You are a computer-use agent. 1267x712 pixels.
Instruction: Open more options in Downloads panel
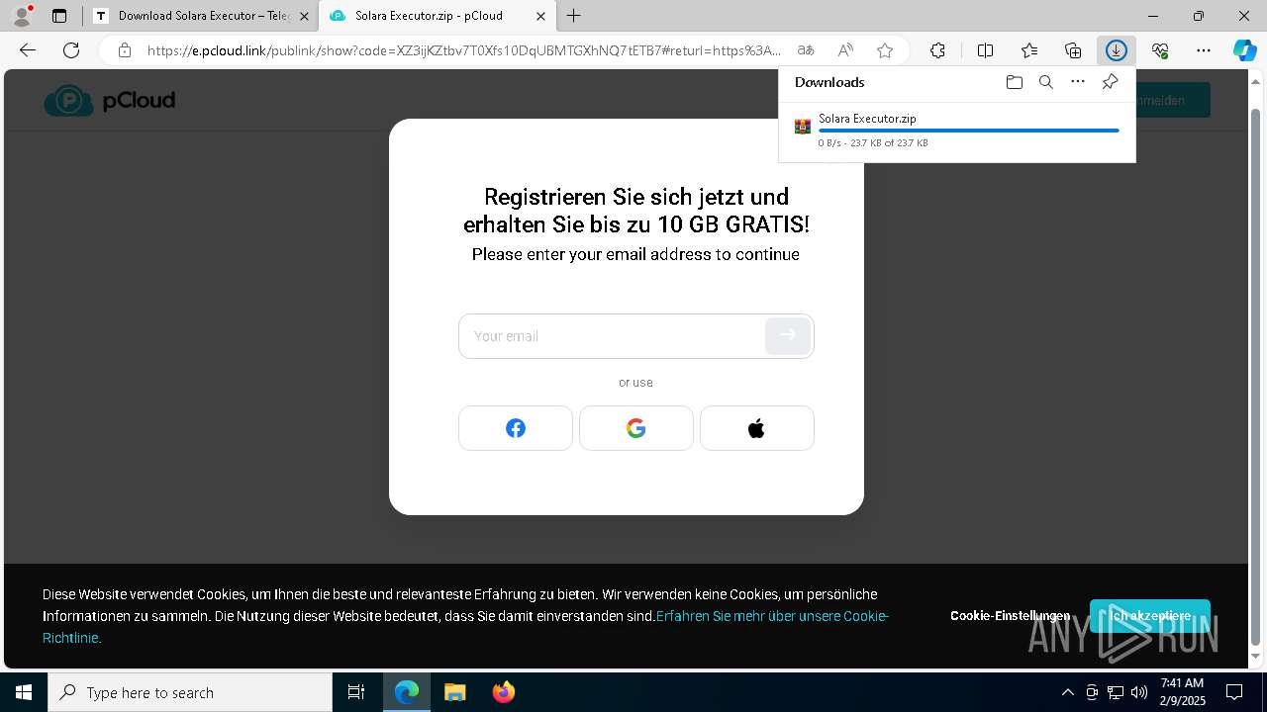click(1078, 82)
